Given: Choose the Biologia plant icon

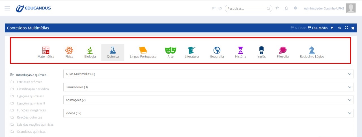Looking at the screenshot, I should (x=90, y=50).
